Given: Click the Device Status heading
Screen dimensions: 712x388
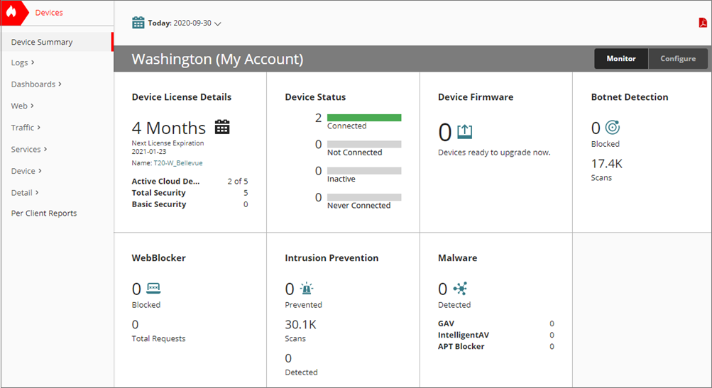Looking at the screenshot, I should pyautogui.click(x=315, y=97).
